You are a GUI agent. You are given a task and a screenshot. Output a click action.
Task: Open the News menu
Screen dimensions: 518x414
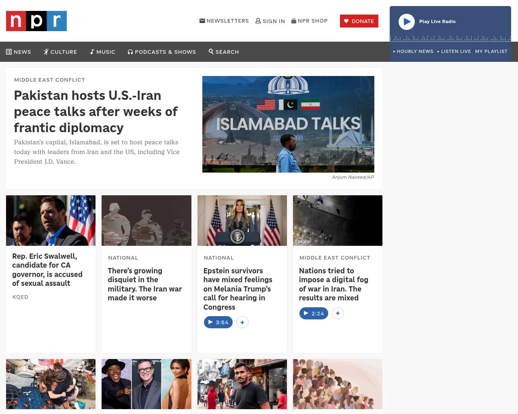19,52
